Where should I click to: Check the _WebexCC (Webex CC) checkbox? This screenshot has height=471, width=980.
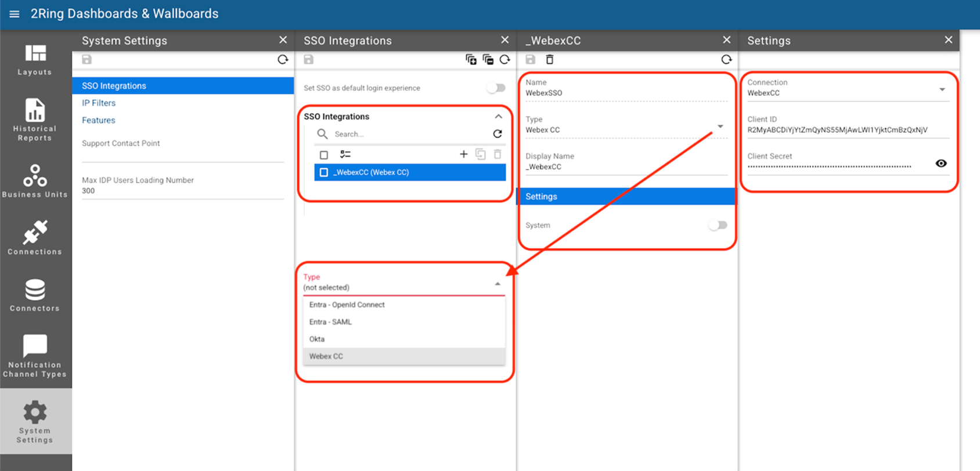pos(324,172)
